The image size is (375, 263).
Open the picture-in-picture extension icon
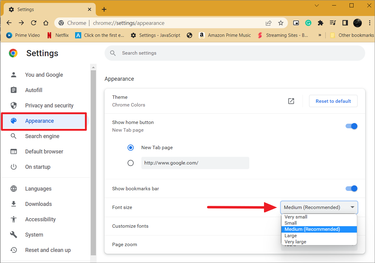point(296,23)
